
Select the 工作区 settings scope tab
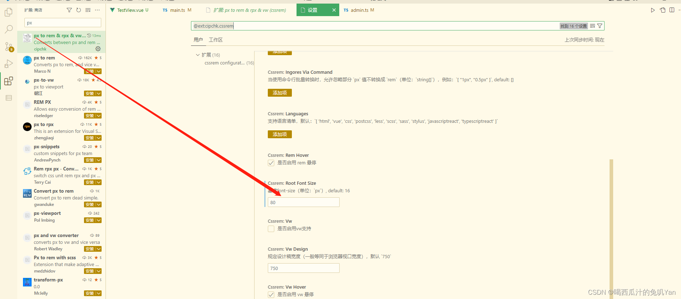(x=216, y=40)
